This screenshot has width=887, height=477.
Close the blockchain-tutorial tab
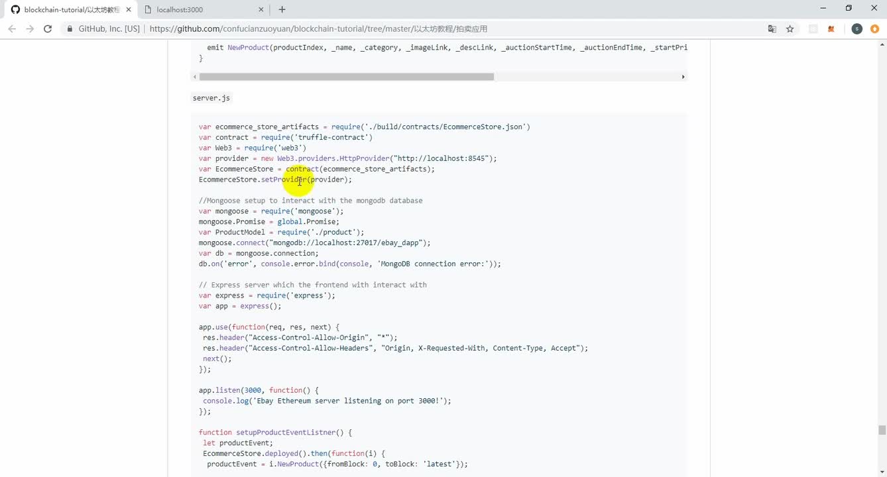click(128, 10)
